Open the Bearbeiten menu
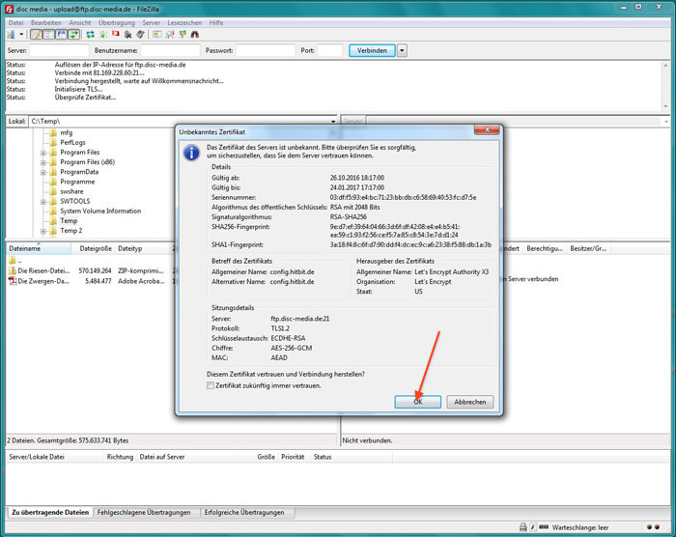 [x=45, y=23]
